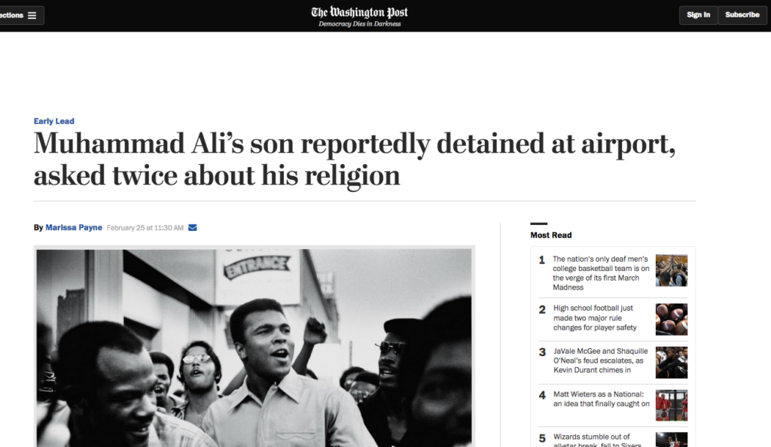Click the basketball team story thumbnail
771x447 pixels.
671,270
